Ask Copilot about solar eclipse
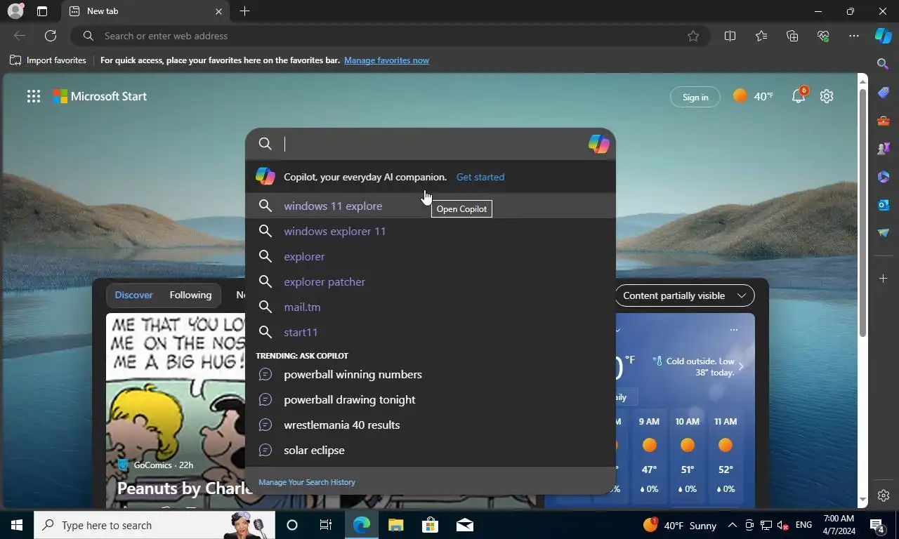Image resolution: width=899 pixels, height=539 pixels. click(431, 450)
